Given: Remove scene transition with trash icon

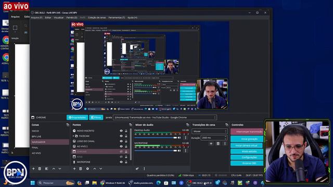Looking at the screenshot, I should pyautogui.click(x=218, y=144).
